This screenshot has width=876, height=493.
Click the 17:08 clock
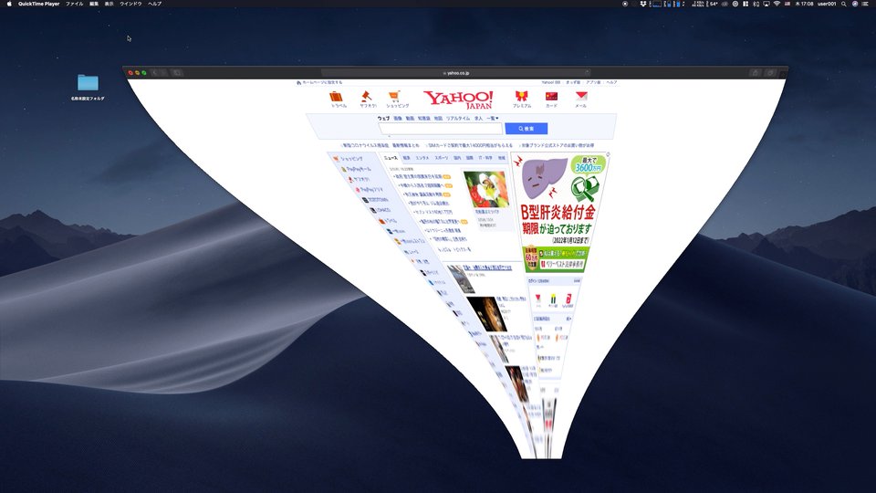tap(804, 4)
